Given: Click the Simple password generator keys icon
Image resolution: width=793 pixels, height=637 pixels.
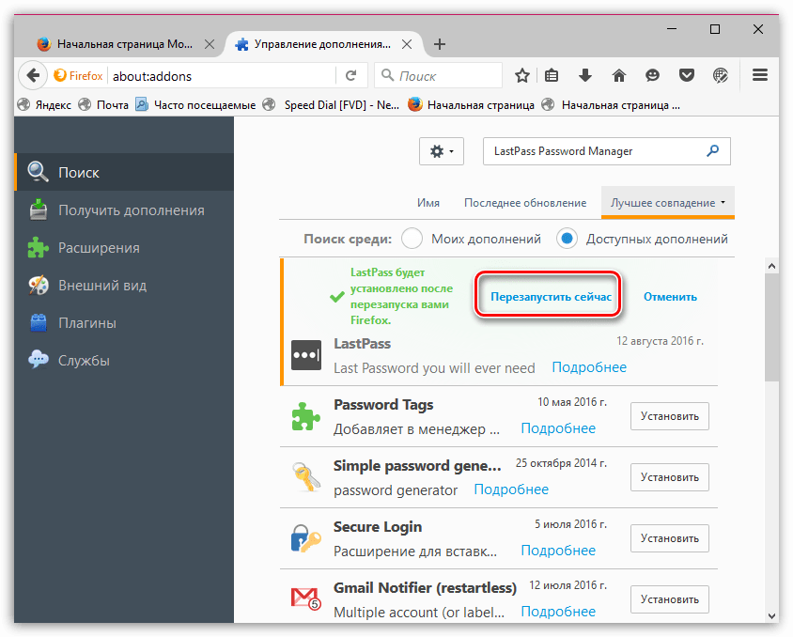Looking at the screenshot, I should click(306, 477).
